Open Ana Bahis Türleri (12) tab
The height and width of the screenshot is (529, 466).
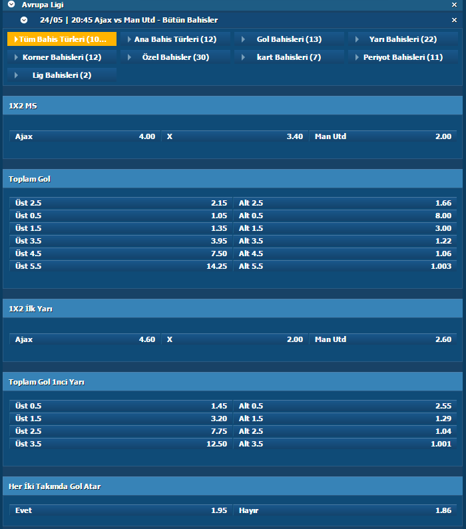[x=176, y=39]
